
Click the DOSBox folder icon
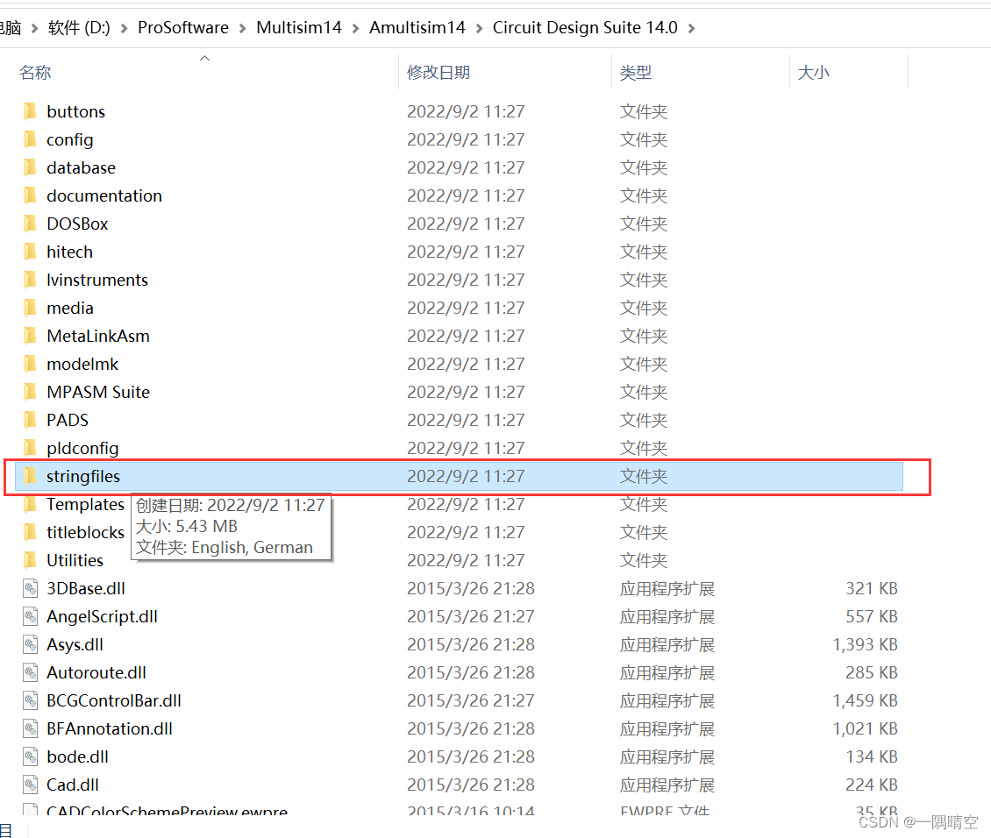point(30,224)
